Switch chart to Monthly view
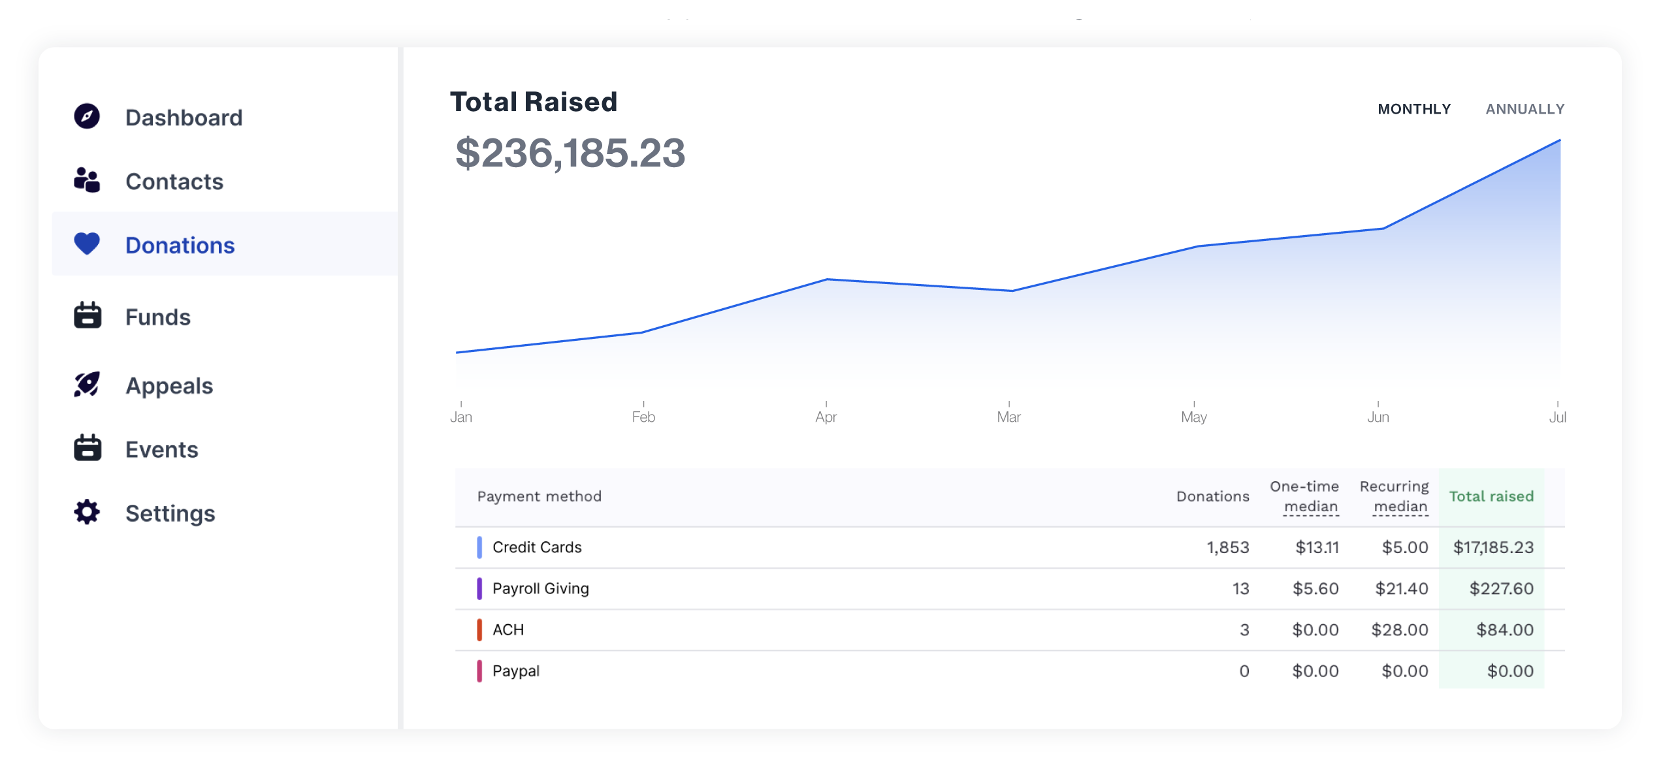1661x777 pixels. click(1414, 109)
